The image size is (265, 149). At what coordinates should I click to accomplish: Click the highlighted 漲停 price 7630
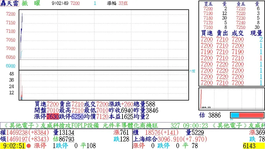point(53,116)
